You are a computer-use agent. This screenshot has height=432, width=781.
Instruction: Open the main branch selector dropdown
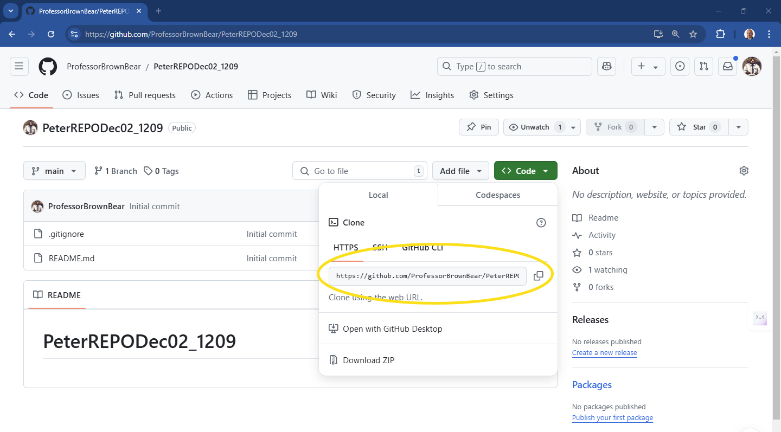click(x=54, y=171)
